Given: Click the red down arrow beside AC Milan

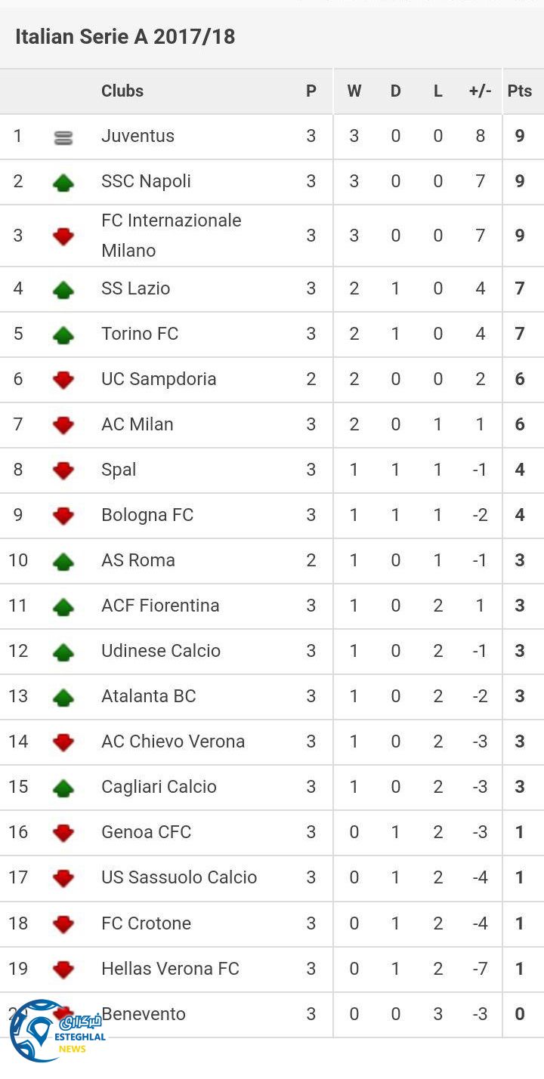Looking at the screenshot, I should 63,425.
